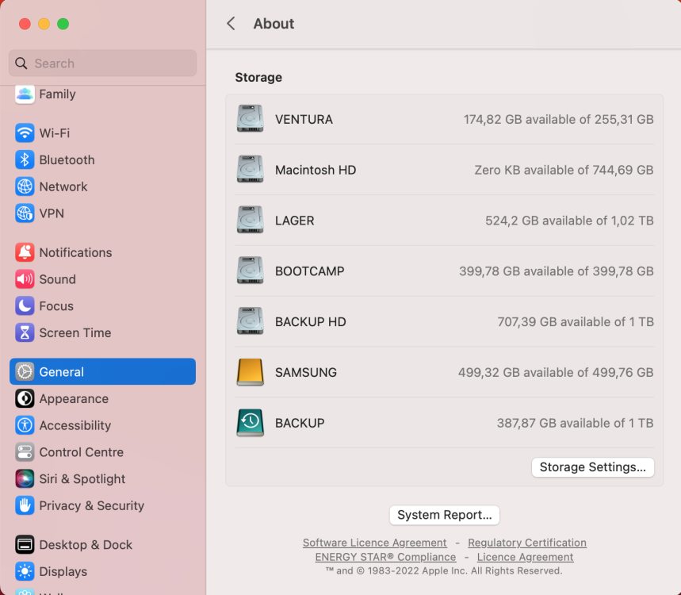This screenshot has height=595, width=681.
Task: Click "387,87 GB available of 1 TB"
Action: tap(575, 423)
